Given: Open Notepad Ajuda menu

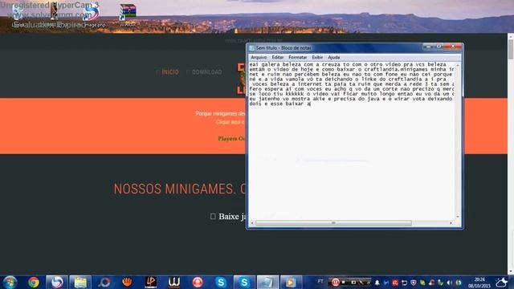Looking at the screenshot, I should pyautogui.click(x=334, y=57).
